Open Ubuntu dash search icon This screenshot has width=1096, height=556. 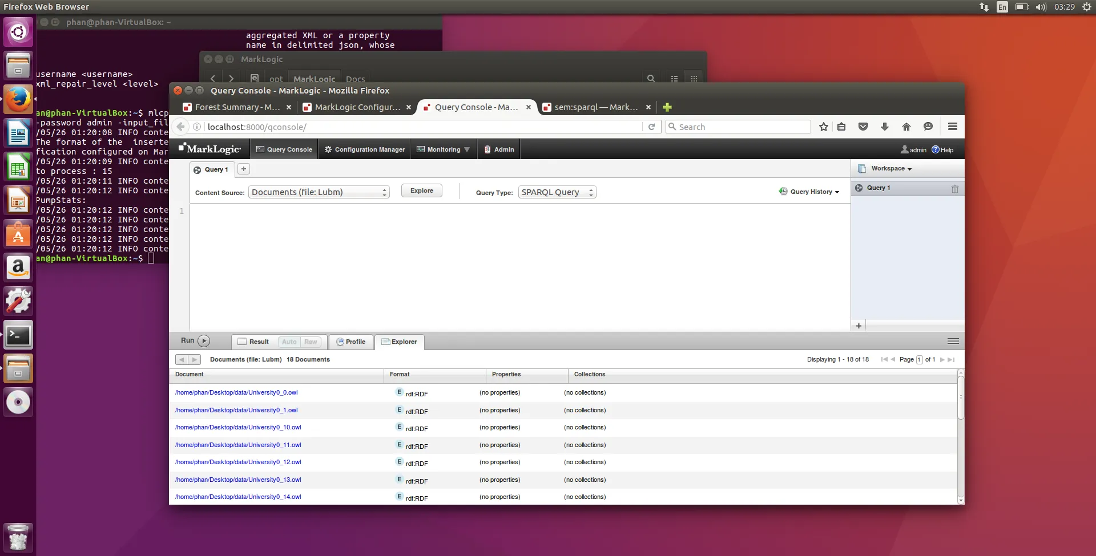18,31
